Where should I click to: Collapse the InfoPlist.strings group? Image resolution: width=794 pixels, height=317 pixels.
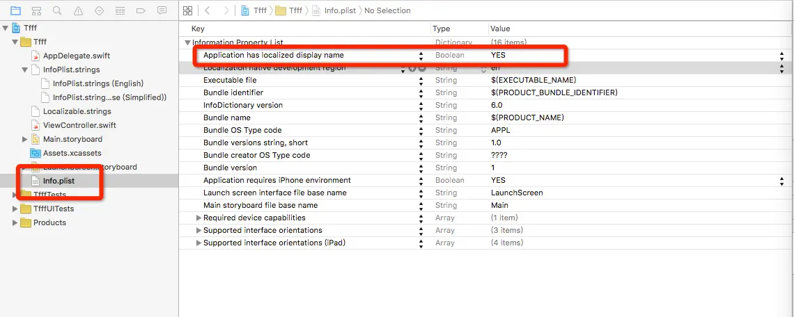[x=26, y=70]
